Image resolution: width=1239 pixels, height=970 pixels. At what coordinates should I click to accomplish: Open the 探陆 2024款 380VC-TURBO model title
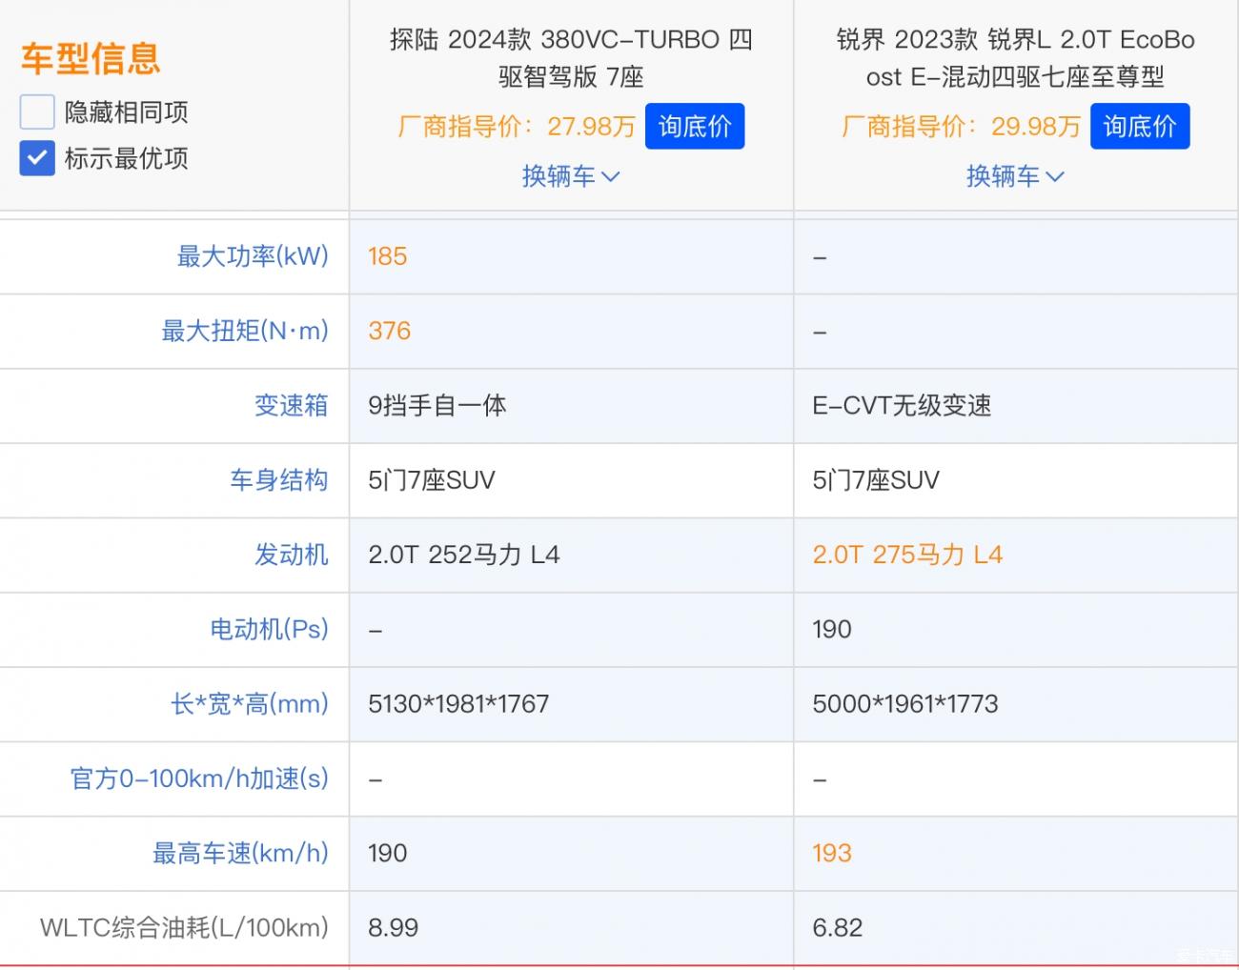(x=571, y=58)
